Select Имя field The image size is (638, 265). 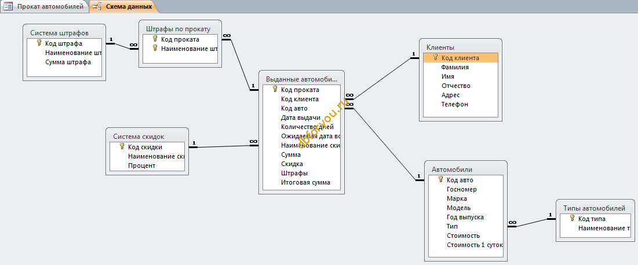click(x=461, y=76)
